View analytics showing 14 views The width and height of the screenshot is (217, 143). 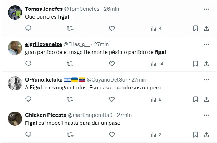(x=157, y=64)
